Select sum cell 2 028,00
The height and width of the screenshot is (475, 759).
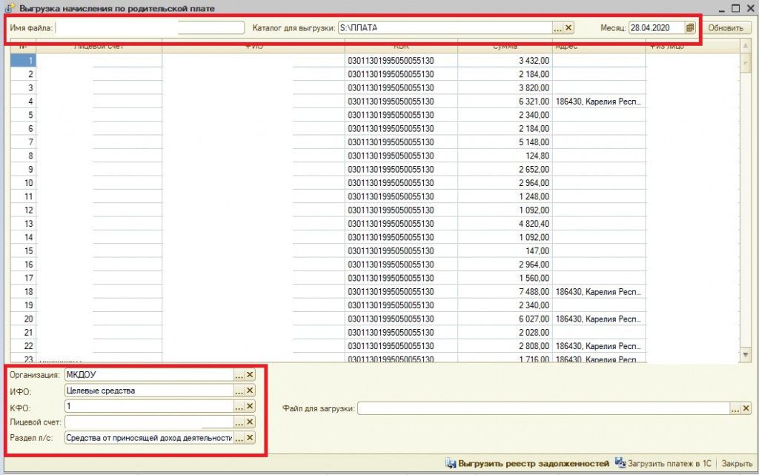(x=505, y=332)
